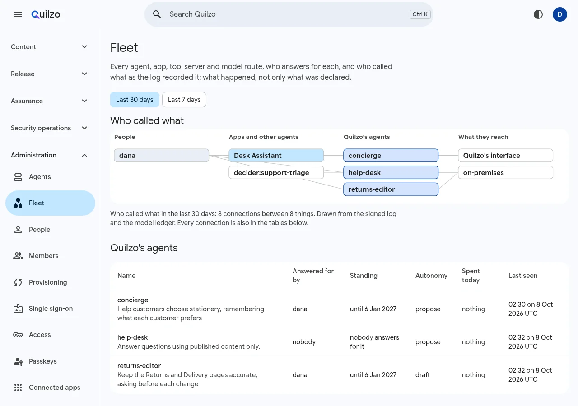Select the Desk Assistant node
The height and width of the screenshot is (406, 578).
[x=276, y=156]
